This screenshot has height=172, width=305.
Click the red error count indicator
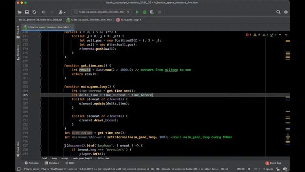[x=248, y=35]
